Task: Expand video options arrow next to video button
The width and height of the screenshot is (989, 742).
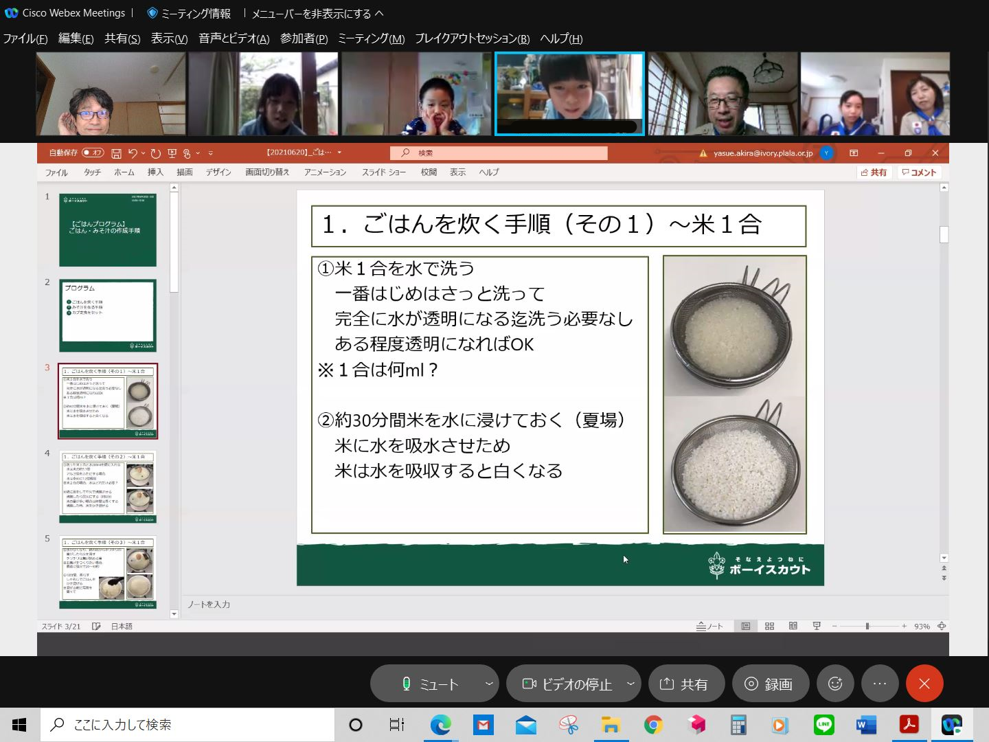Action: click(x=630, y=684)
